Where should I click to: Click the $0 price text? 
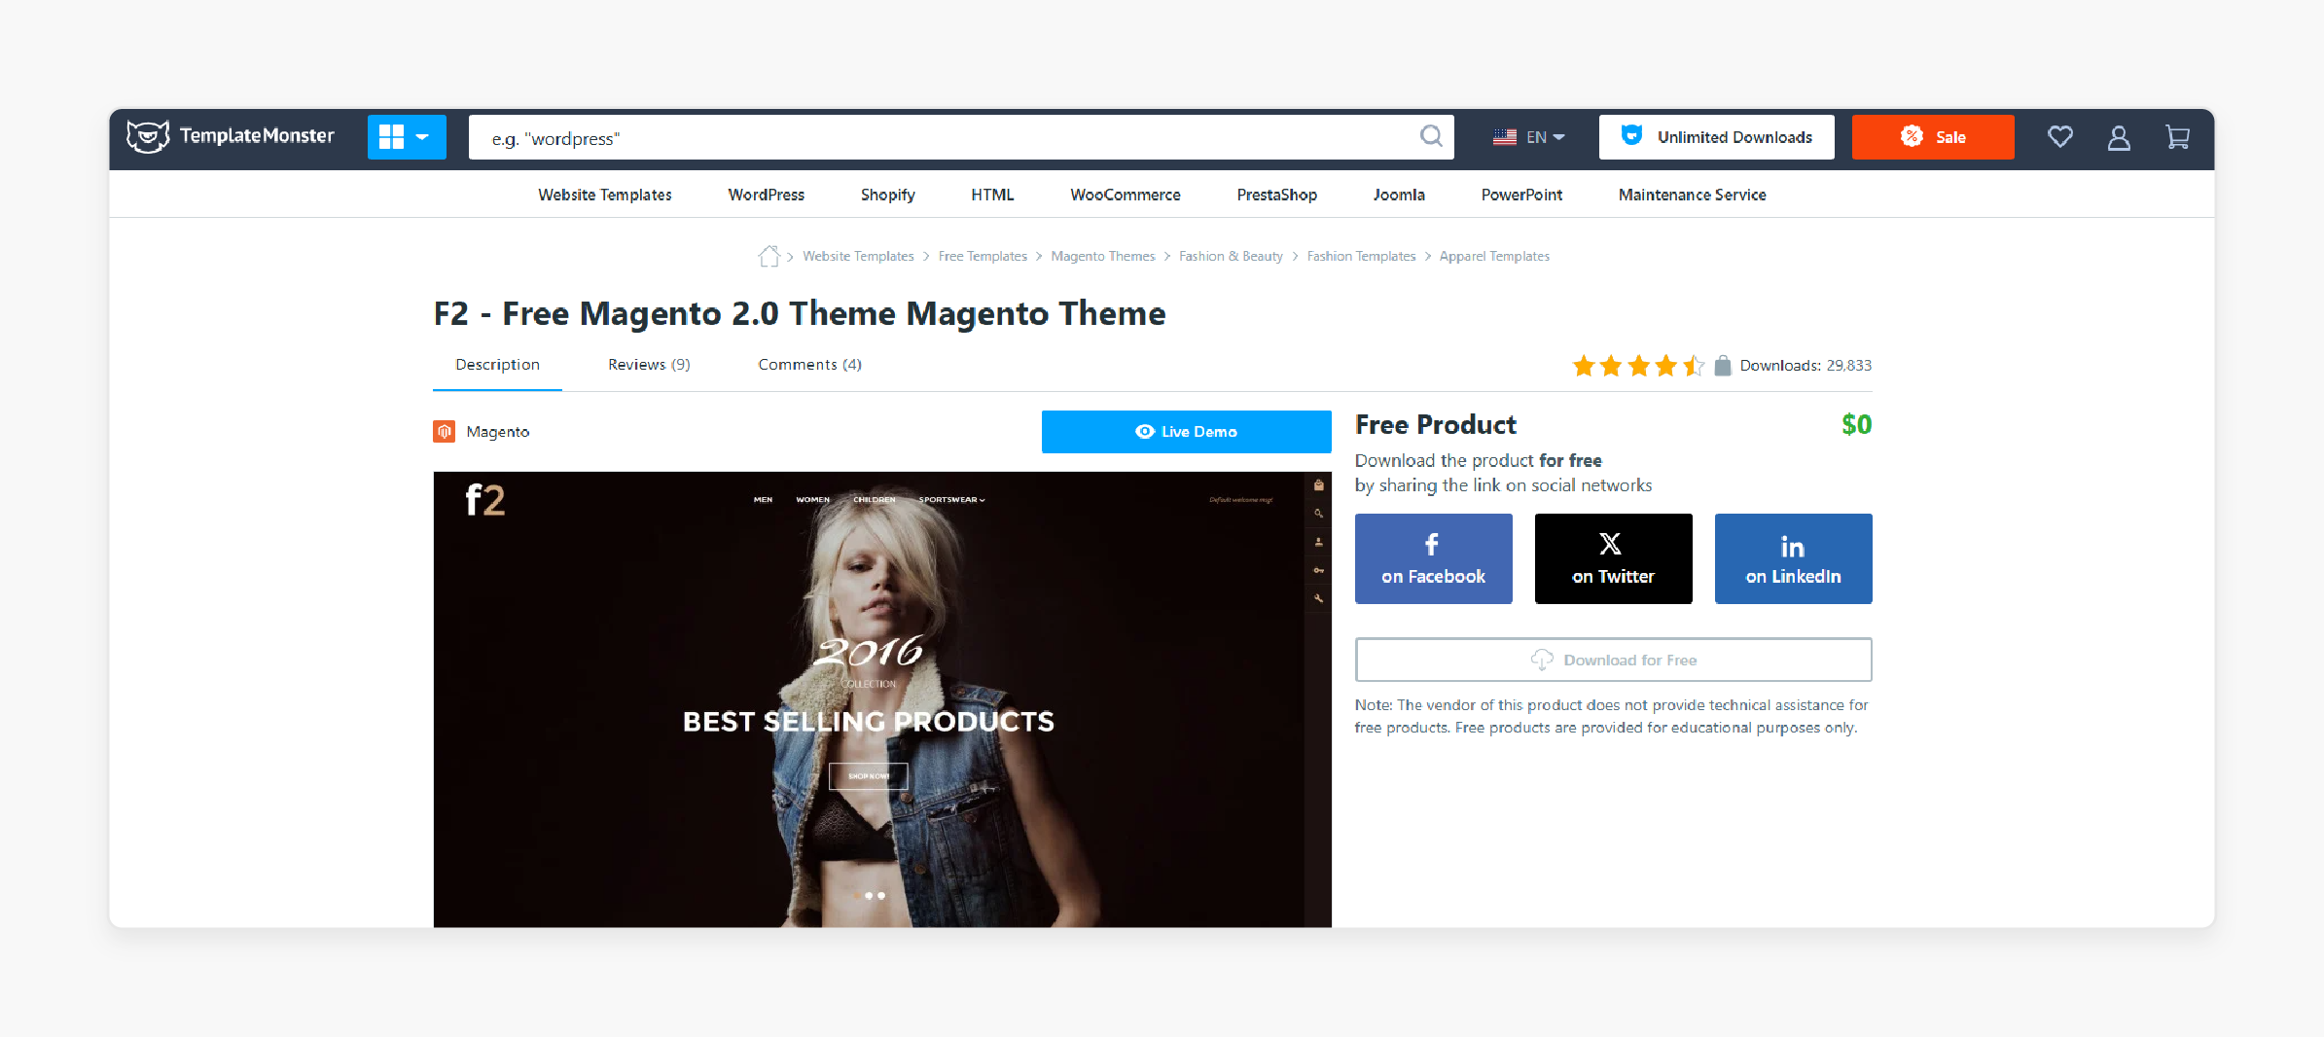coord(1856,424)
